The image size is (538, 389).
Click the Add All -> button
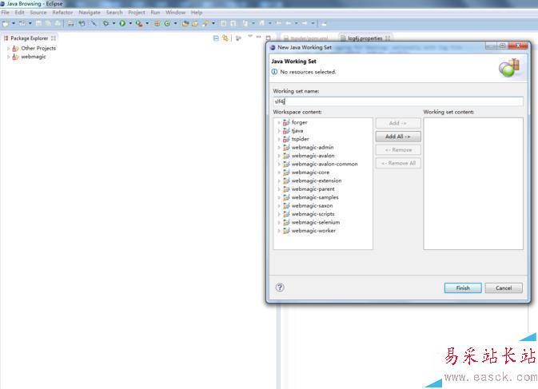click(x=398, y=137)
